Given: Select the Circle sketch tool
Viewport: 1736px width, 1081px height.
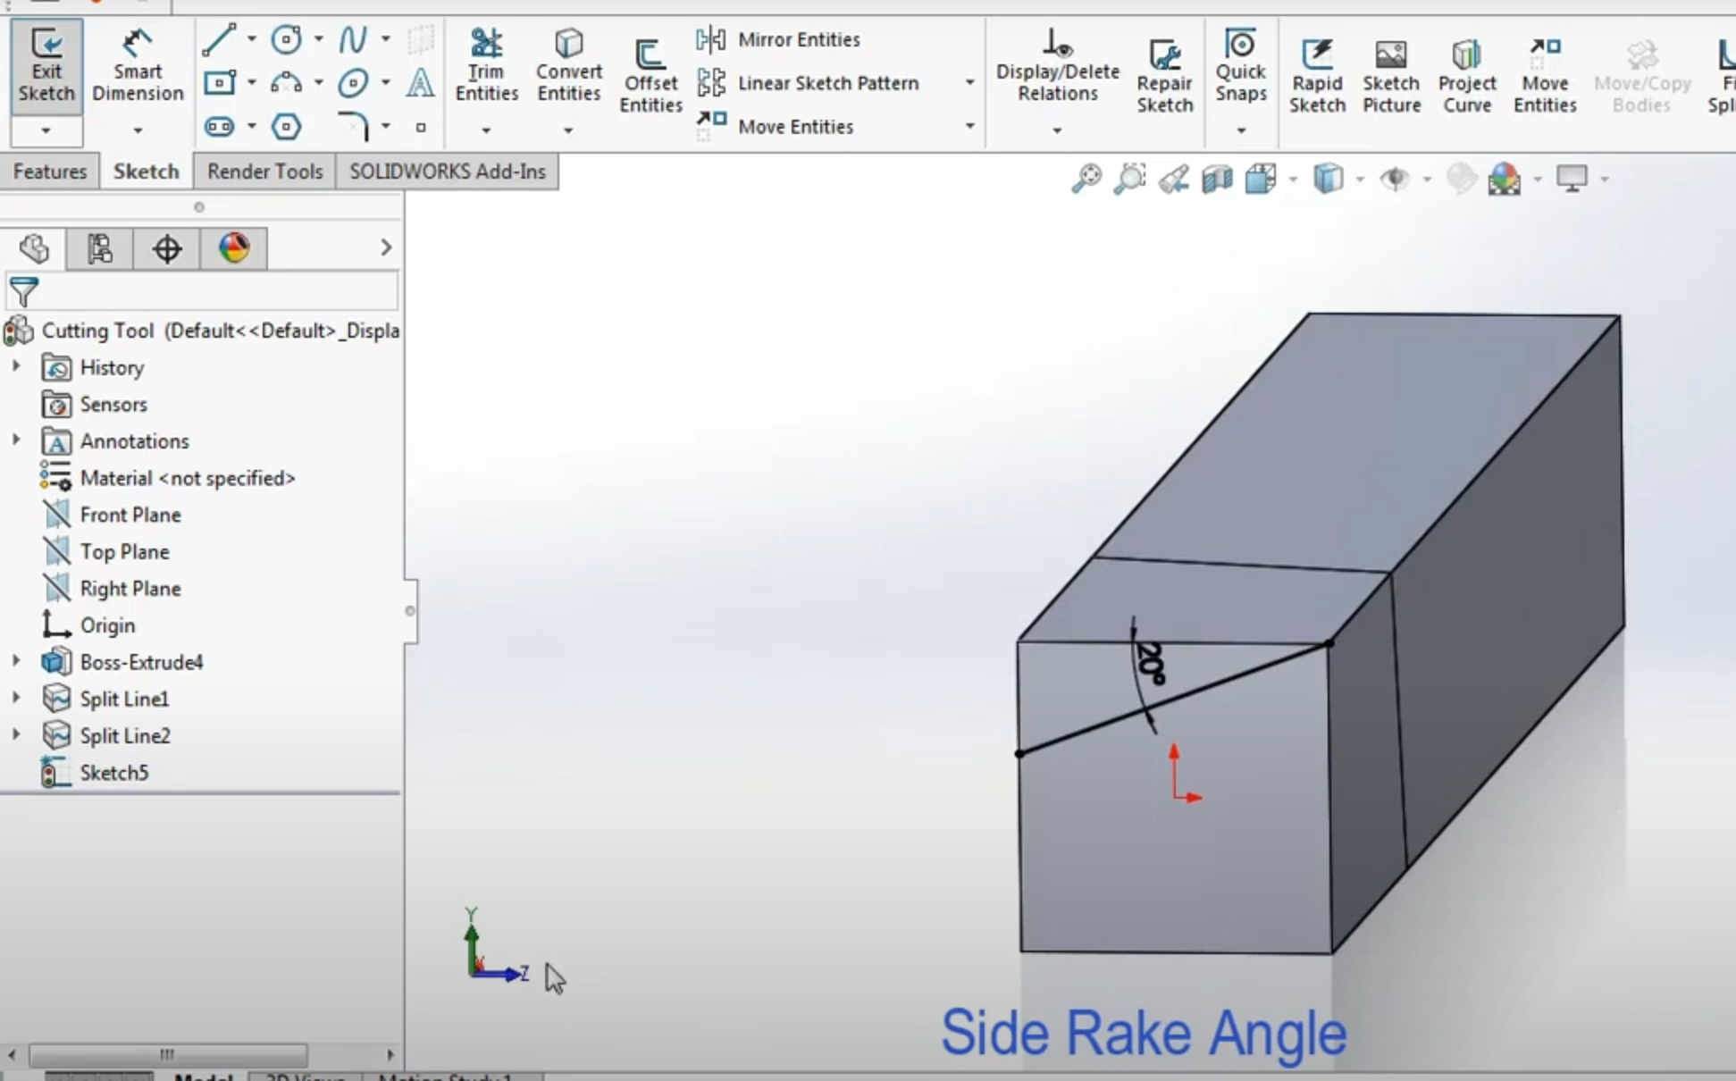Looking at the screenshot, I should (x=286, y=40).
